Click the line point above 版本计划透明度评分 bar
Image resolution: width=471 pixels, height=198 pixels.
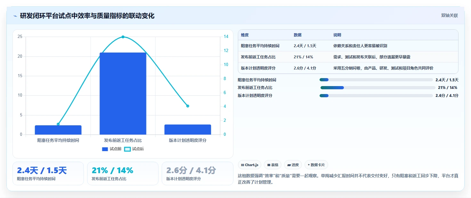[x=188, y=106]
